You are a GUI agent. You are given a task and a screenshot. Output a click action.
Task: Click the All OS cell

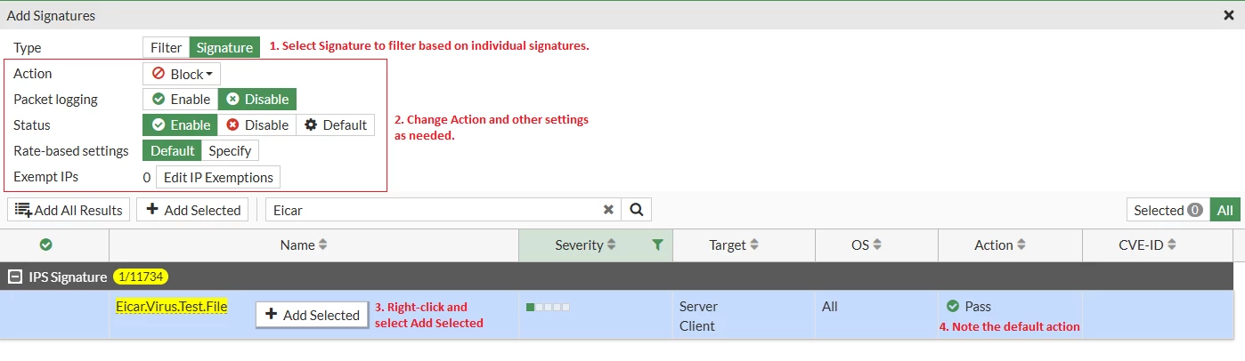pyautogui.click(x=830, y=306)
